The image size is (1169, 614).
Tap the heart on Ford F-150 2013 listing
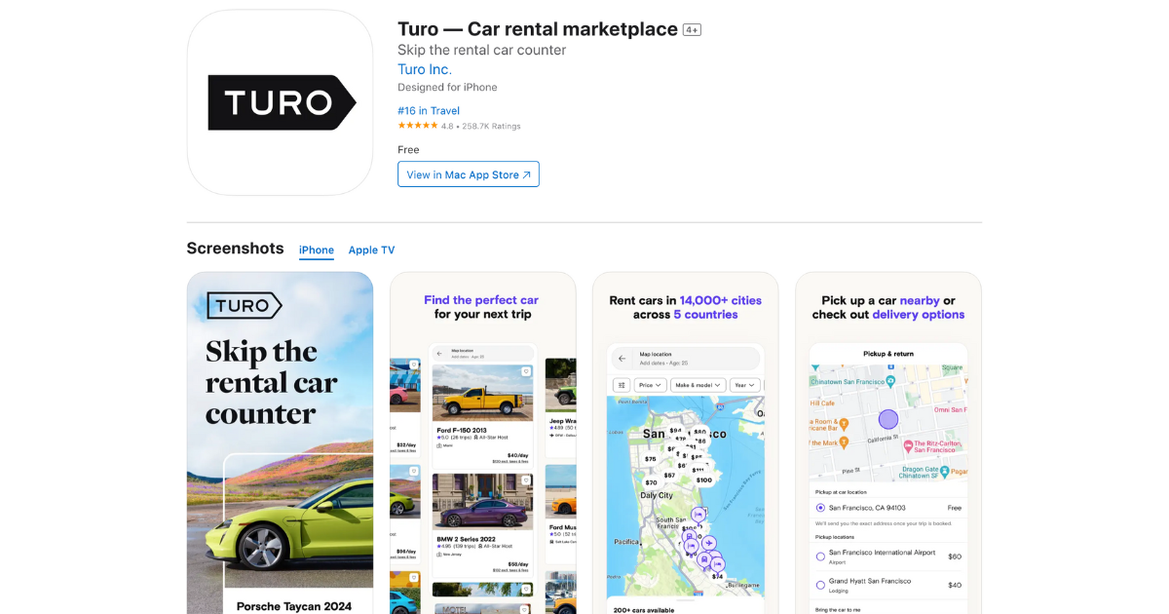pos(525,372)
